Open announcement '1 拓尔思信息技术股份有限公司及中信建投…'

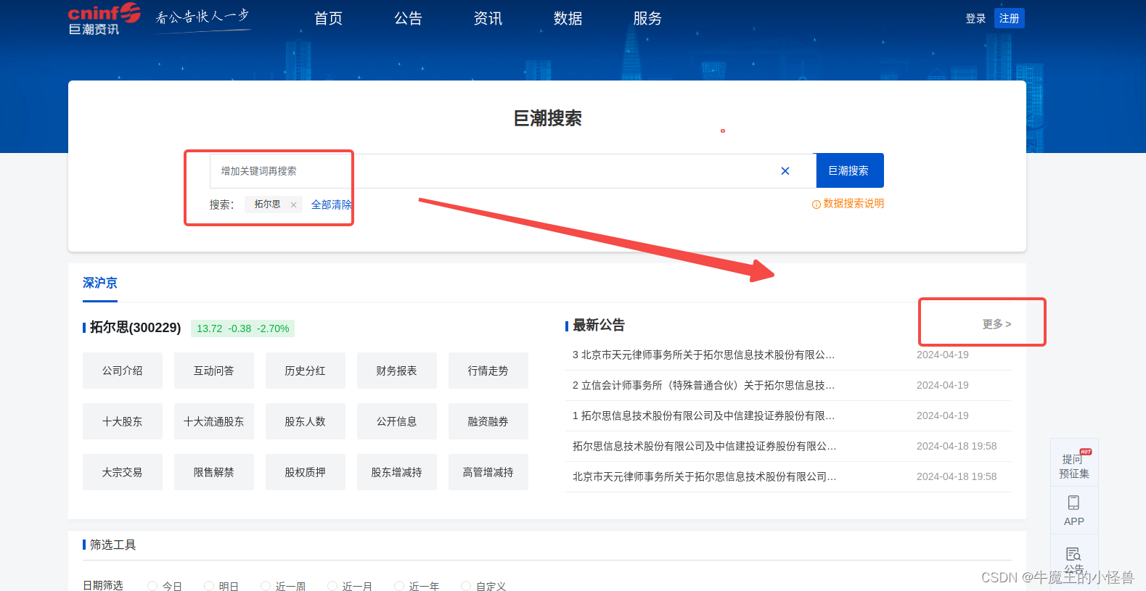click(x=703, y=416)
